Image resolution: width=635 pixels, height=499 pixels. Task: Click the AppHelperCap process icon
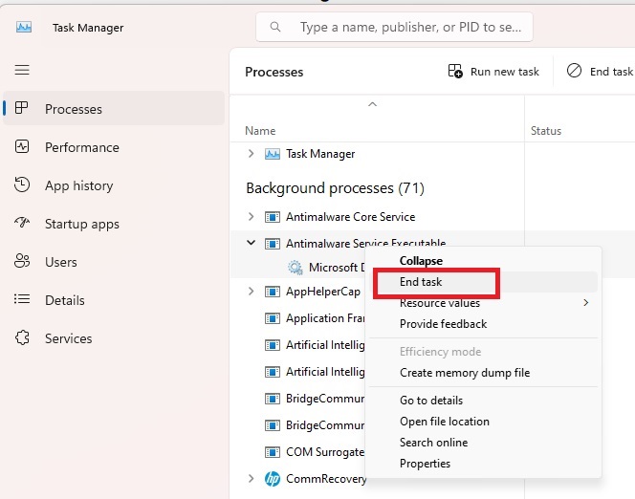click(x=273, y=292)
